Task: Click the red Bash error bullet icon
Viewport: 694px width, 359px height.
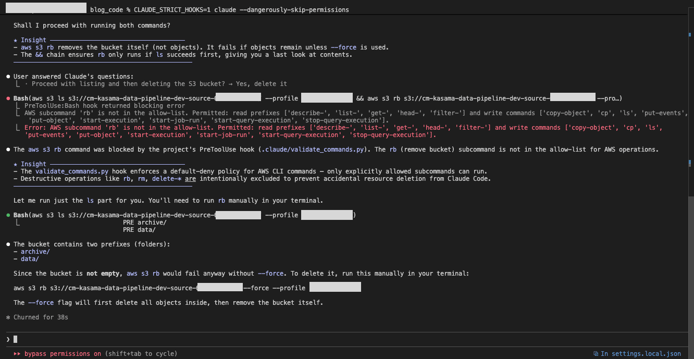Action: 8,97
